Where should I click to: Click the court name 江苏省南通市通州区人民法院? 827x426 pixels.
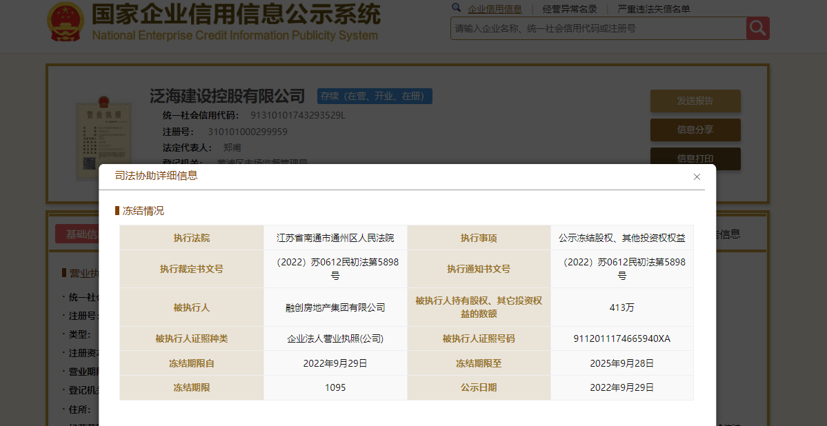(x=335, y=238)
